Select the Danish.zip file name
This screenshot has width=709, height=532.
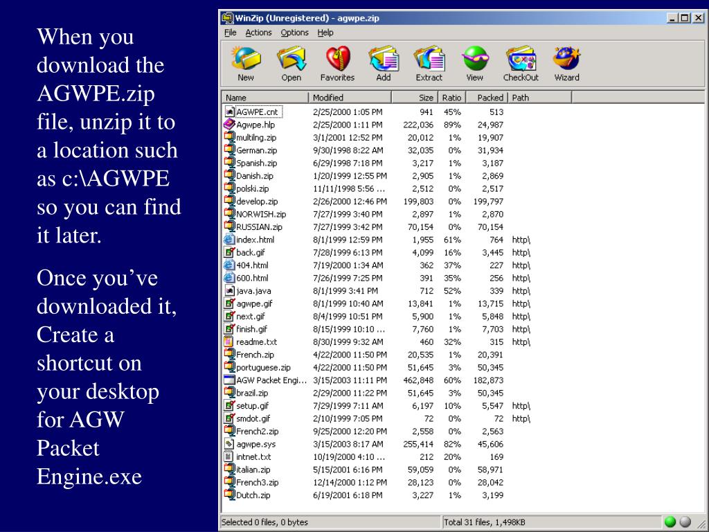point(255,176)
